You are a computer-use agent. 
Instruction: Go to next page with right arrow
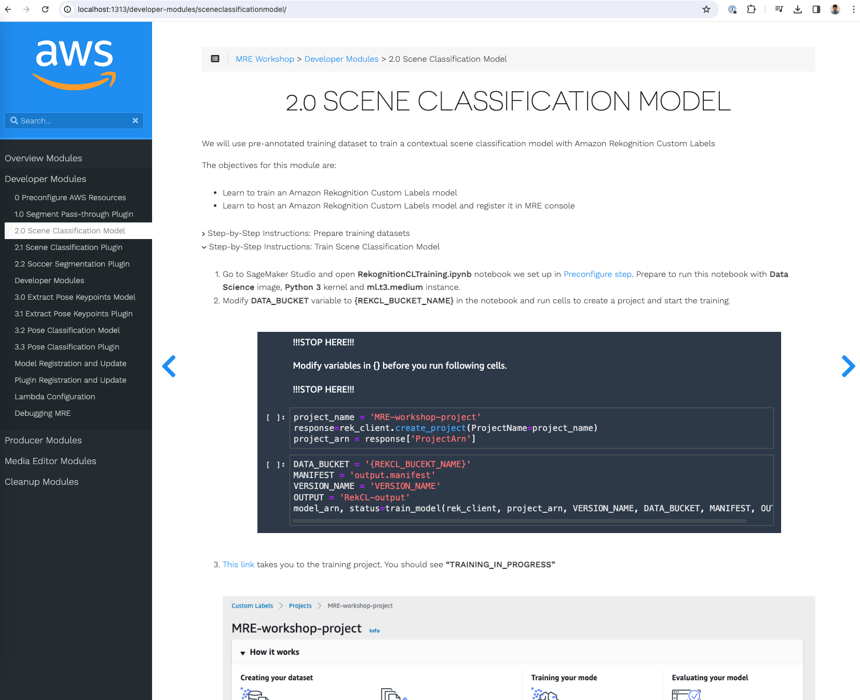(x=848, y=366)
